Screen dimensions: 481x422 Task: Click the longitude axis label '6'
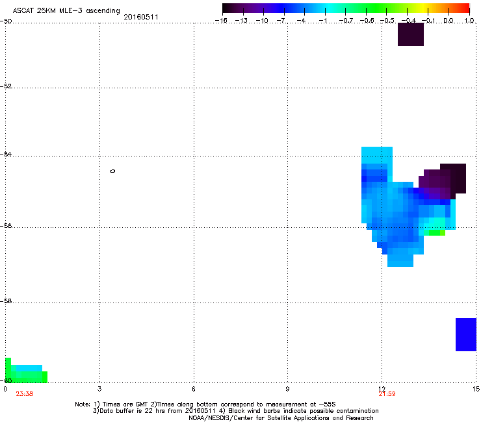click(x=194, y=389)
